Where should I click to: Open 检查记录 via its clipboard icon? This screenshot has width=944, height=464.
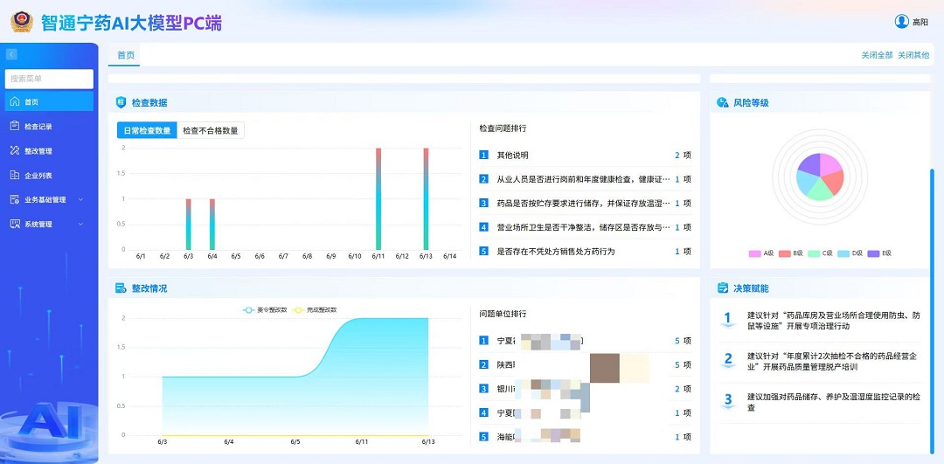(x=15, y=127)
